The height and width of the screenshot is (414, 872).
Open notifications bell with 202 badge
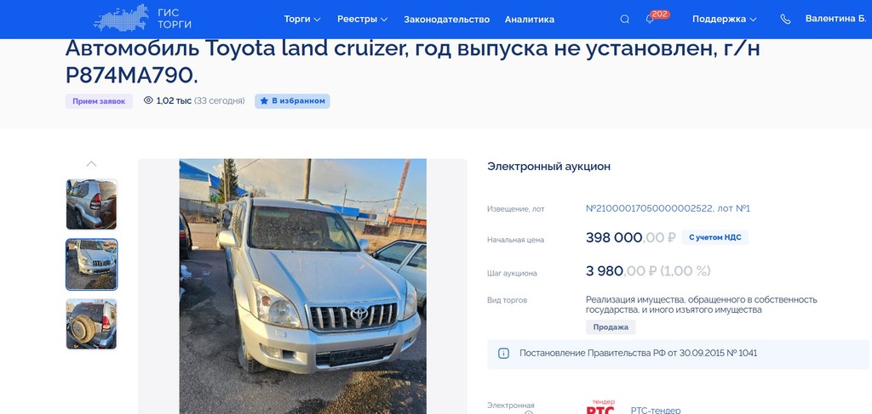click(650, 19)
